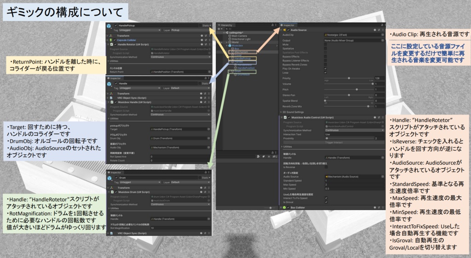Toggle HandlePickup object active checkbox

(115, 26)
